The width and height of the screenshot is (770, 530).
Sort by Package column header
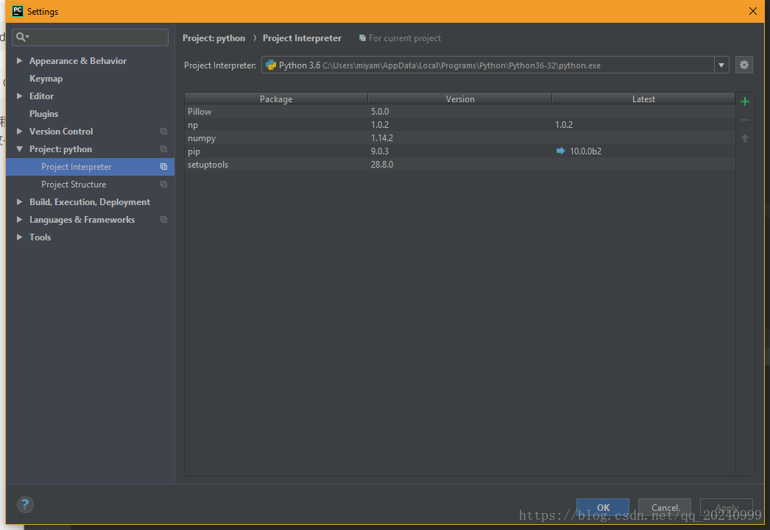pyautogui.click(x=276, y=99)
